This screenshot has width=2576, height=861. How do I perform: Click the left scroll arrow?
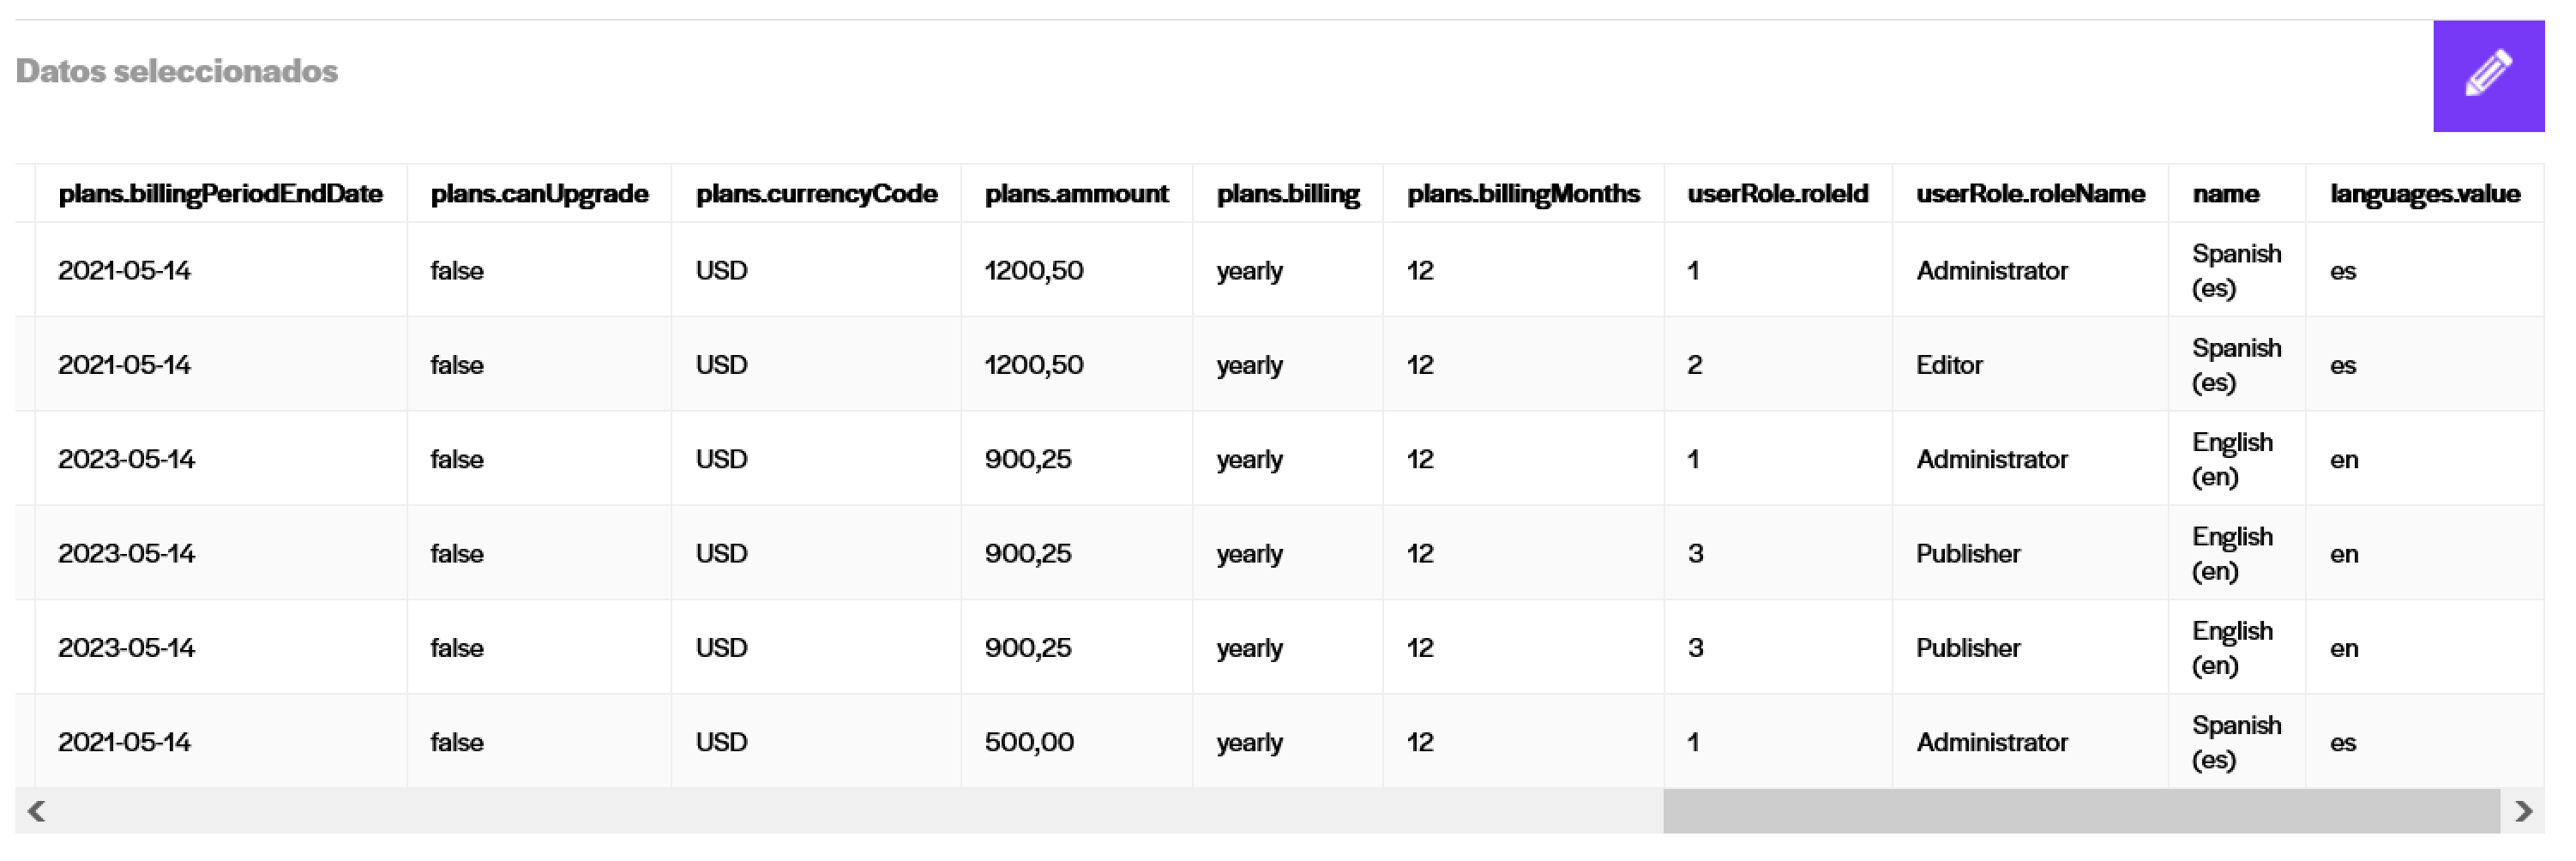[36, 811]
